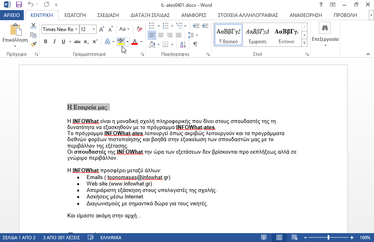
Task: Open the Font dialog launcher
Action: pyautogui.click(x=142, y=54)
